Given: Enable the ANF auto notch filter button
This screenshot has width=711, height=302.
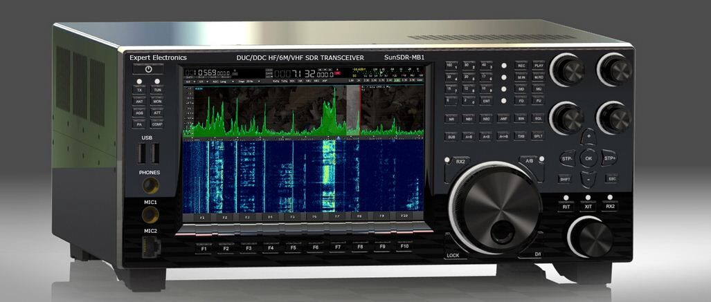Looking at the screenshot, I should (503, 119).
